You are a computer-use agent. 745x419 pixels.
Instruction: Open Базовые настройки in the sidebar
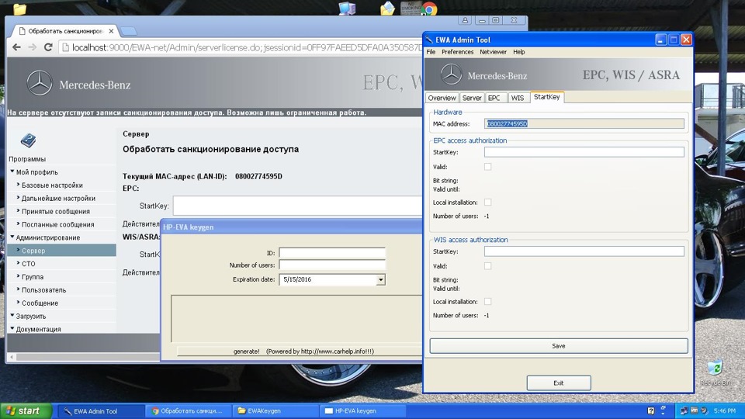[x=52, y=185]
